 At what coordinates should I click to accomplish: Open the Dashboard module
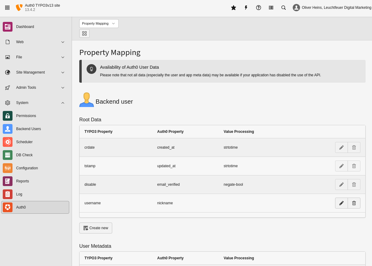click(25, 27)
